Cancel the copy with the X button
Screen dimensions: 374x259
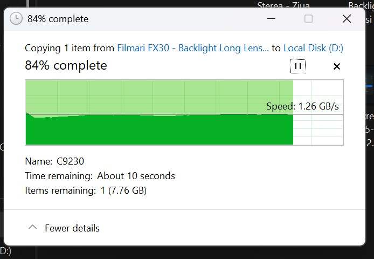[x=337, y=66]
